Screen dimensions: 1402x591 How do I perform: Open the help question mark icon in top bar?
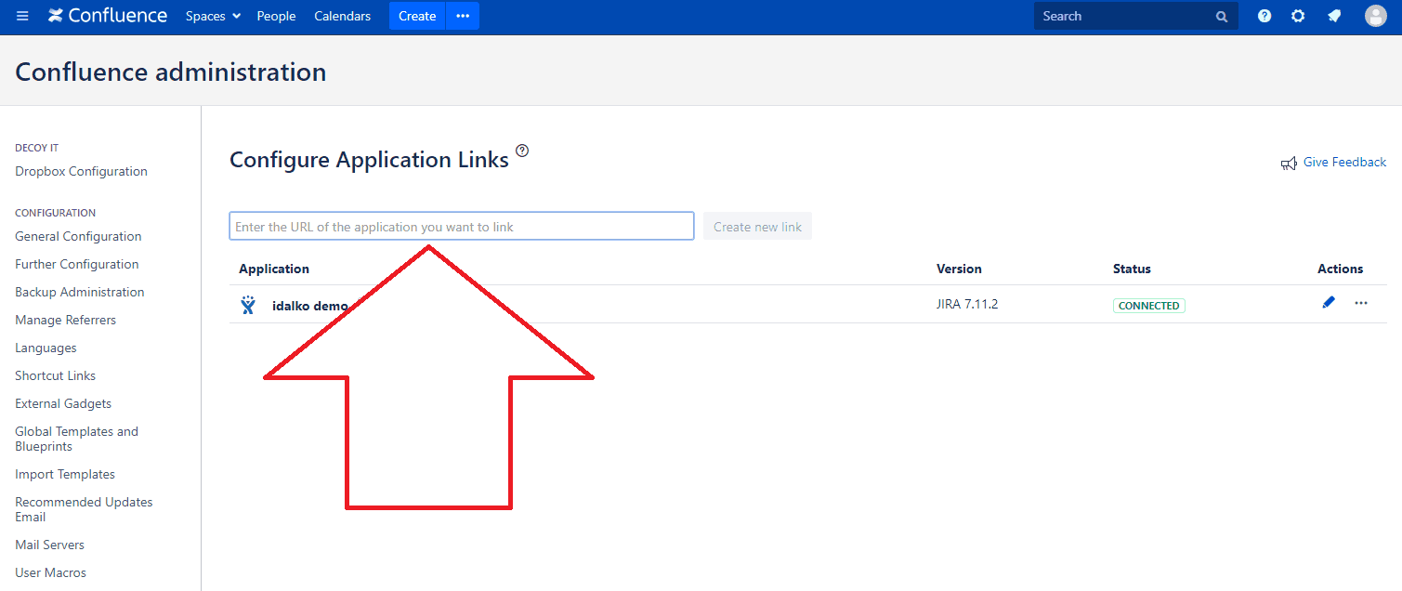pyautogui.click(x=1264, y=15)
